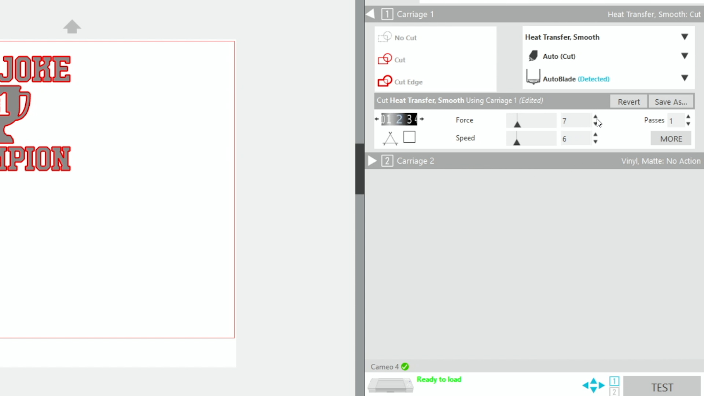Image resolution: width=704 pixels, height=396 pixels.
Task: Open the AutoBlade tool dropdown
Action: [684, 78]
